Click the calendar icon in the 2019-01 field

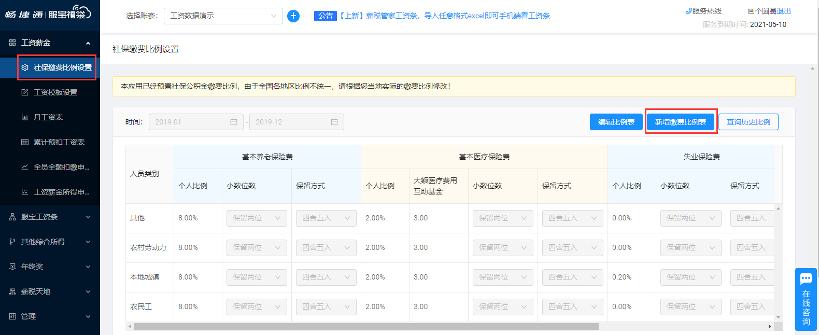[234, 122]
